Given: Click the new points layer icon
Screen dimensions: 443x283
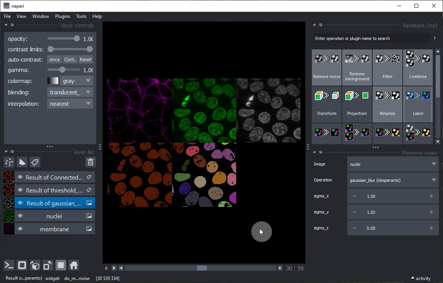Looking at the screenshot, I should pos(9,162).
